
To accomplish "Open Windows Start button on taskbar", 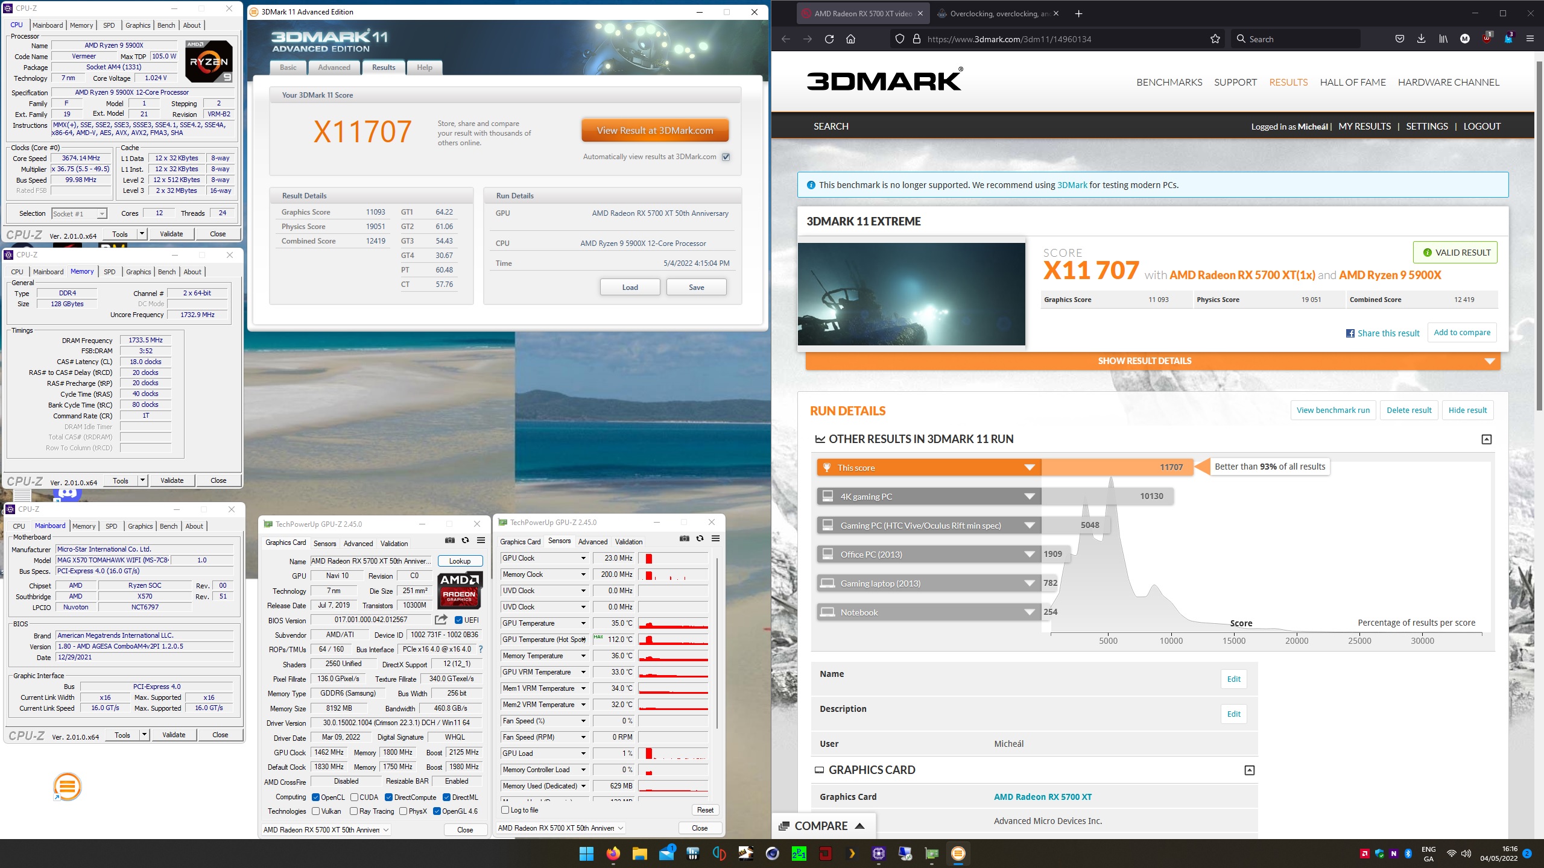I will tap(586, 854).
